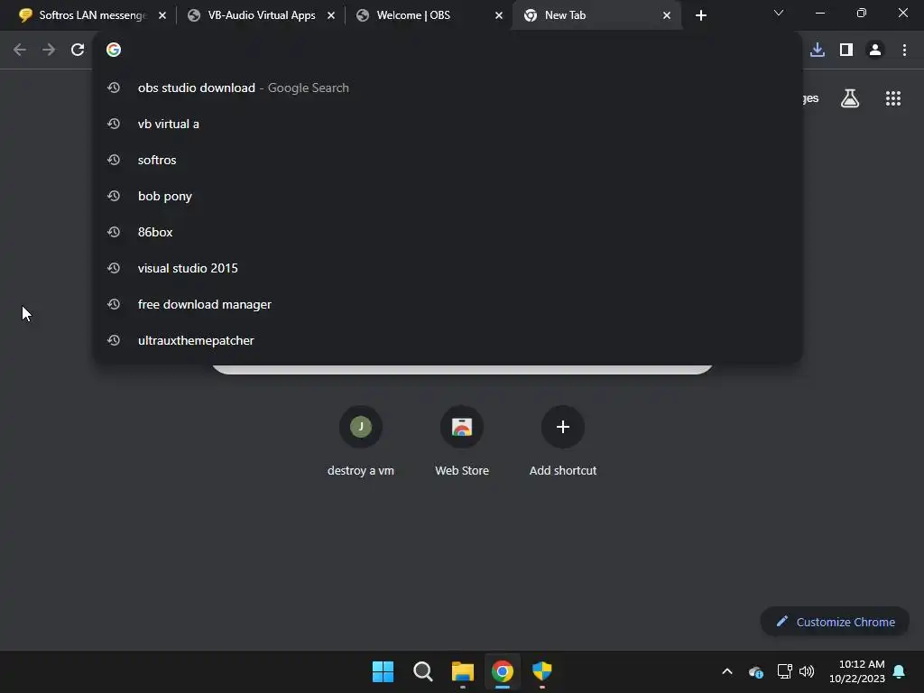Open the destroy a vm shortcut
The width and height of the screenshot is (924, 693).
361,440
